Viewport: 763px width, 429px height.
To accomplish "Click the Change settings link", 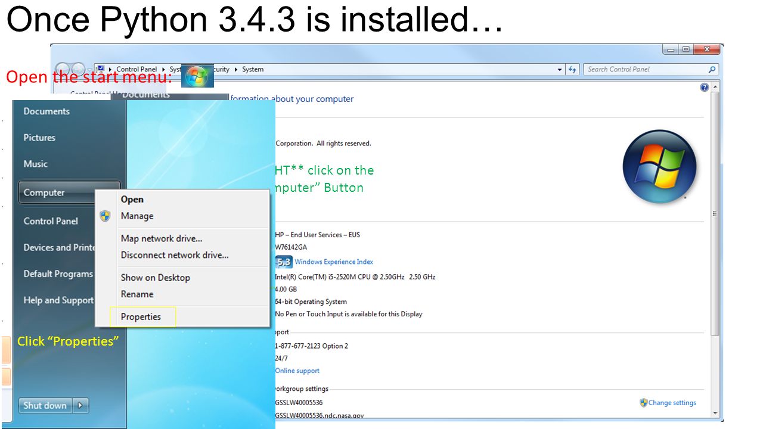I will 672,403.
